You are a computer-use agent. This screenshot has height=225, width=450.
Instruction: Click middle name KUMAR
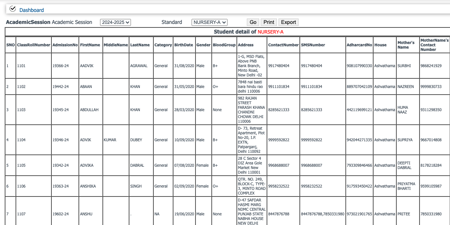point(110,140)
